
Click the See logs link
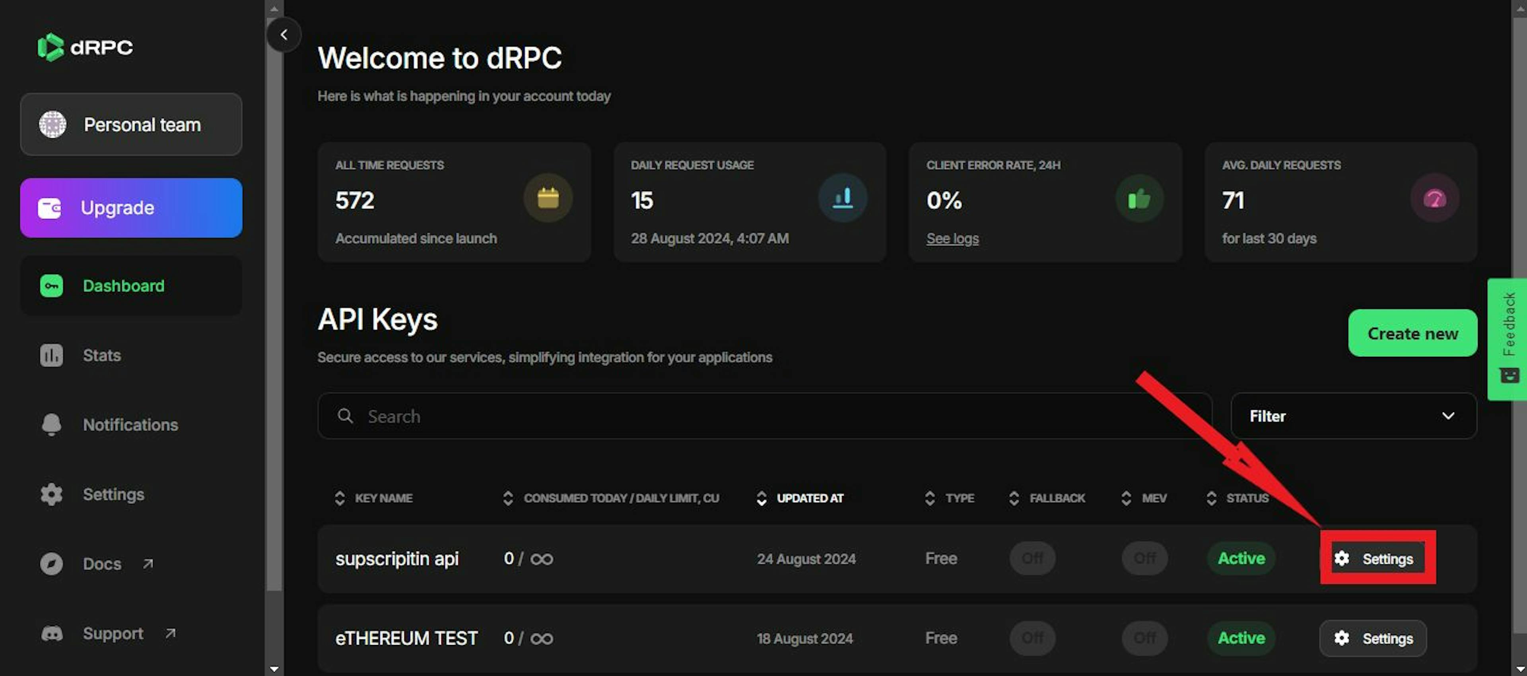pyautogui.click(x=952, y=237)
